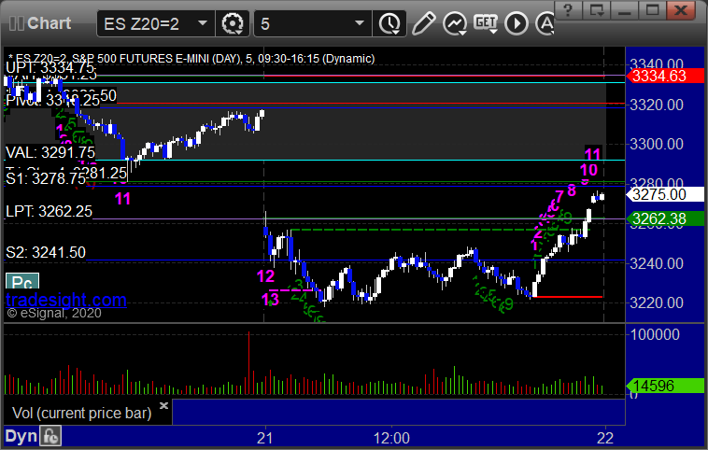This screenshot has width=708, height=450.
Task: Select the LPT: 3262.25 level label
Action: (49, 211)
